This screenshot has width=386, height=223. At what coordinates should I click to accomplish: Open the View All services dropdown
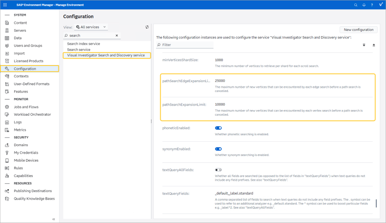tap(91, 27)
